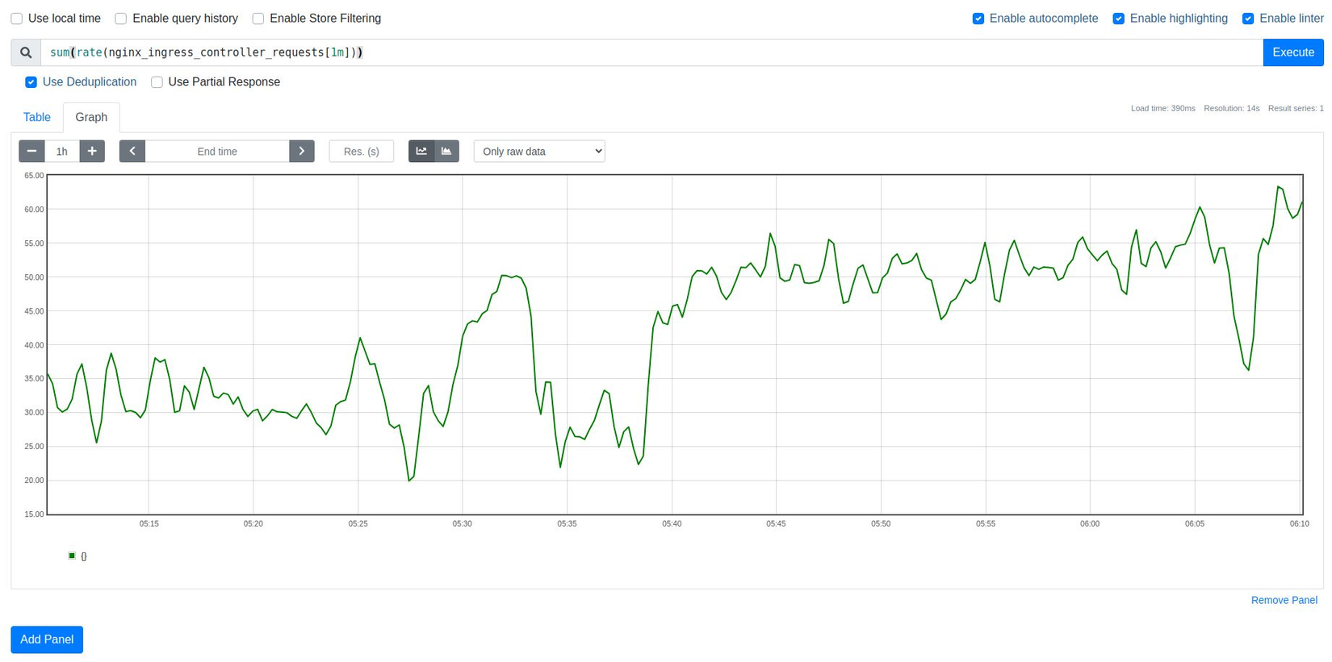Viewport: 1332px width, 662px height.
Task: Click the End time input
Action: (217, 152)
